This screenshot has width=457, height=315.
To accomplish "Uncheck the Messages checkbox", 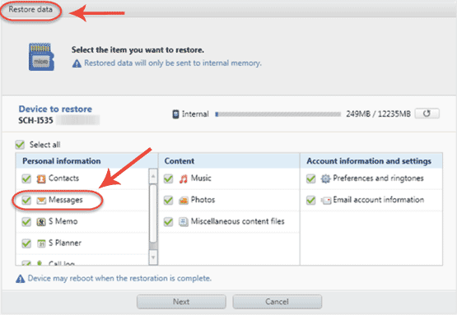I will click(x=26, y=201).
